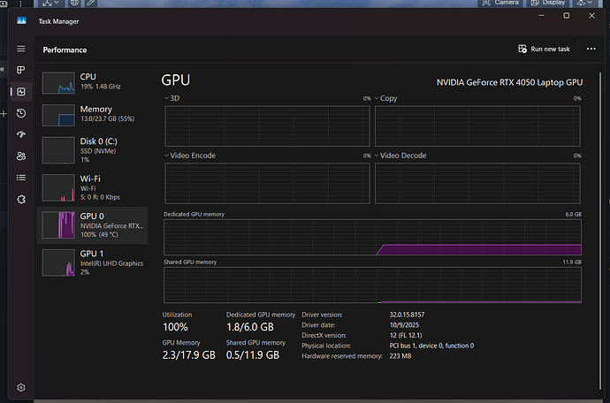
Task: Select the CPU performance entry
Action: coord(93,82)
